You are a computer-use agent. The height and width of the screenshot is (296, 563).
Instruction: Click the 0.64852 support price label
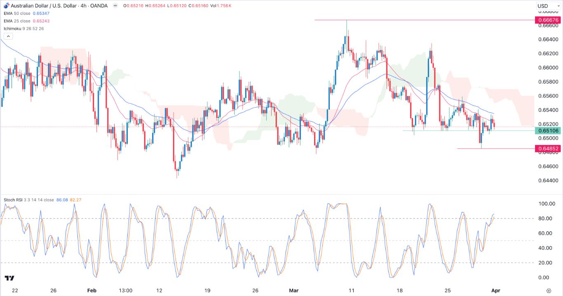point(549,149)
